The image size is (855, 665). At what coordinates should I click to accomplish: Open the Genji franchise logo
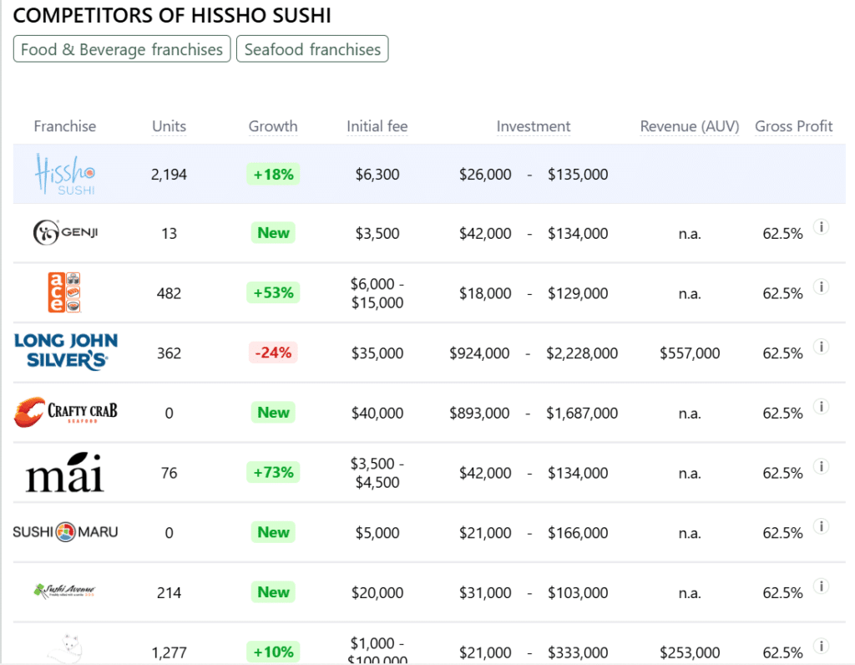click(65, 232)
